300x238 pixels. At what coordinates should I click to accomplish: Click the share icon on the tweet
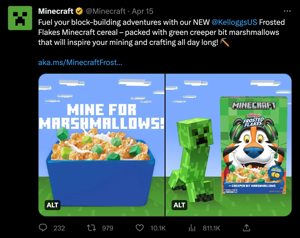pos(246,228)
